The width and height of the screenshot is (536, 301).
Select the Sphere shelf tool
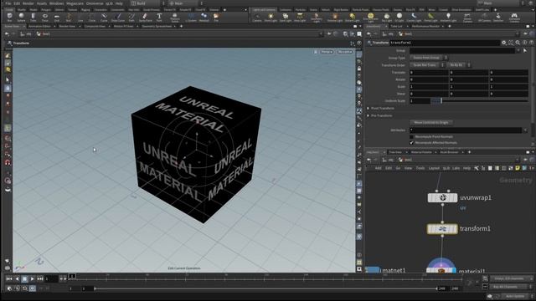21,18
